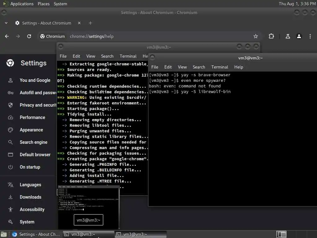Image resolution: width=317 pixels, height=238 pixels.
Task: Reload the Chromium page
Action: click(x=29, y=37)
